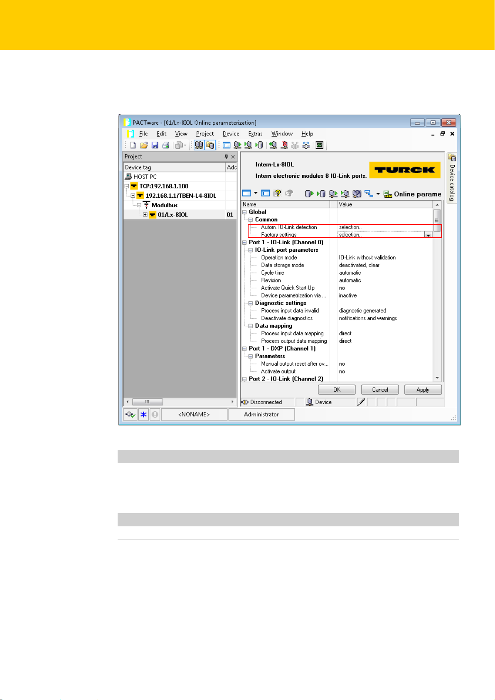This screenshot has height=700, width=495.
Task: Open the Help menu
Action: [x=307, y=134]
